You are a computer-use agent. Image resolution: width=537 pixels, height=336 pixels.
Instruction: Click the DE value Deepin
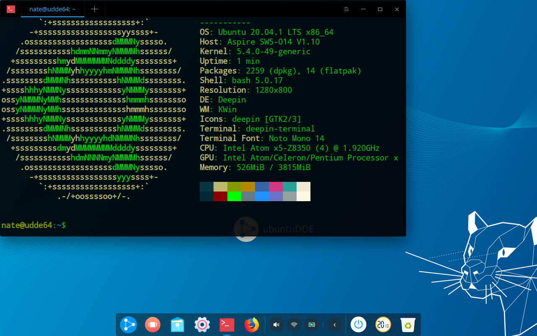coord(232,100)
